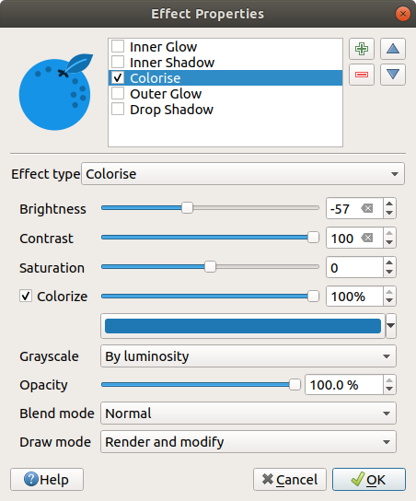The width and height of the screenshot is (416, 501).
Task: Decrease the Brightness value with the down stepper arrow
Action: (389, 213)
